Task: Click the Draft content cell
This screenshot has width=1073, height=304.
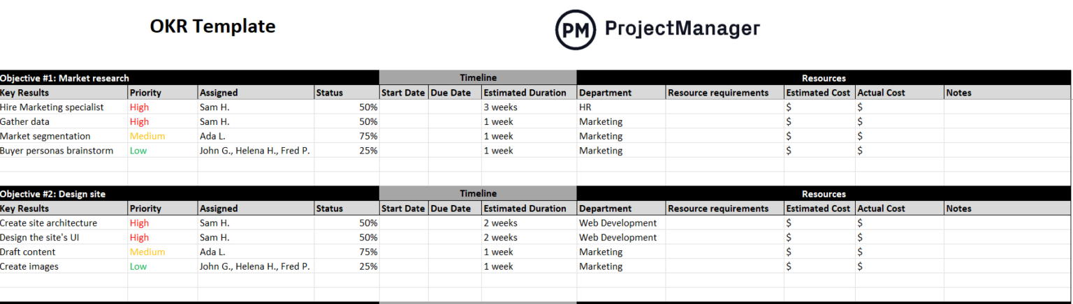Action: coord(28,252)
